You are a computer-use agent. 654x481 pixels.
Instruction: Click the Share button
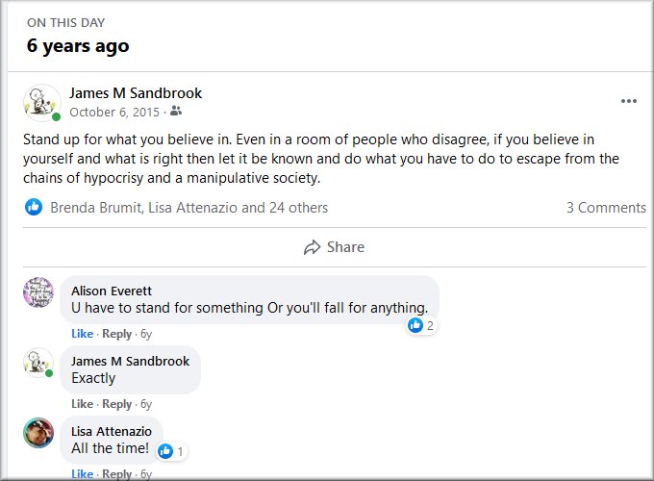click(x=334, y=247)
